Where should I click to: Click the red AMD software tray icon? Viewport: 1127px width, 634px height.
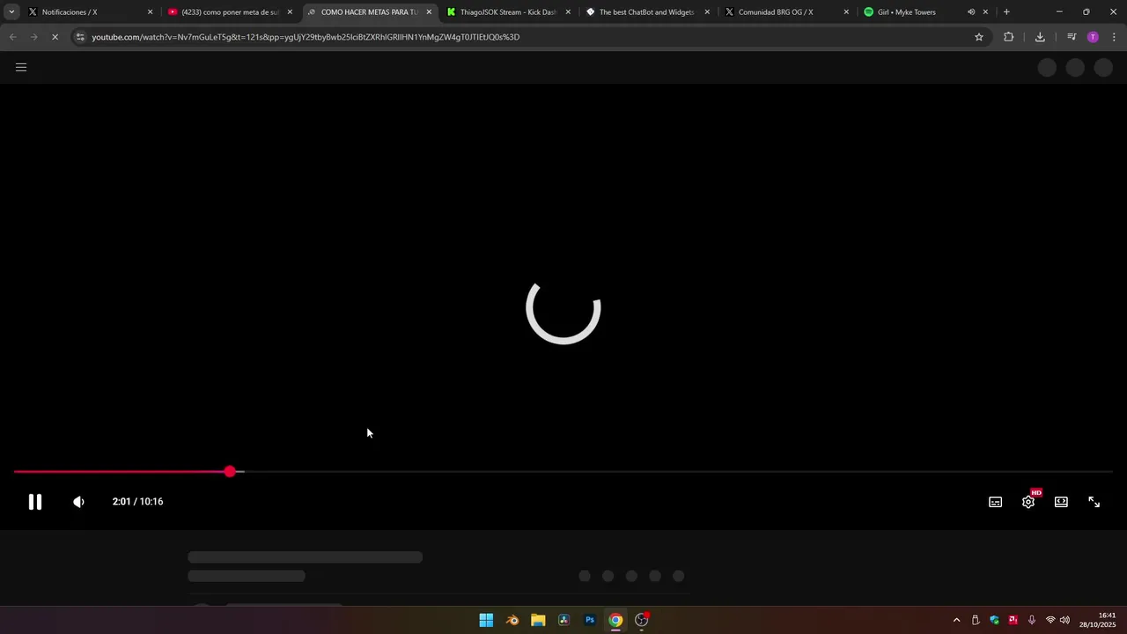click(1013, 620)
